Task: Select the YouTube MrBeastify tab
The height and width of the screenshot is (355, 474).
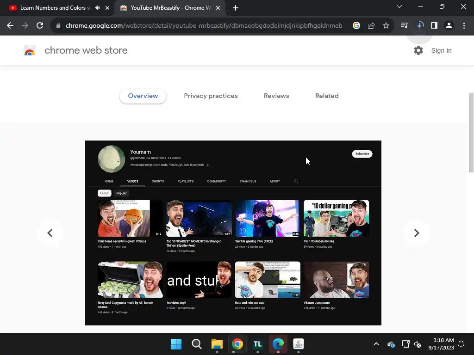Action: [170, 8]
